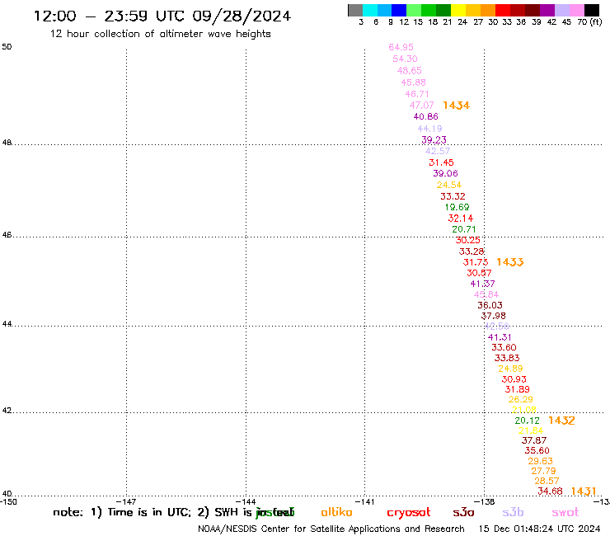Image resolution: width=610 pixels, height=536 pixels.
Task: Select the wave height value 26.29
Action: click(520, 399)
